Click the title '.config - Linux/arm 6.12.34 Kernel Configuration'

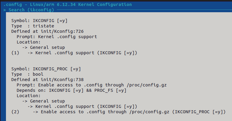(x=68, y=4)
